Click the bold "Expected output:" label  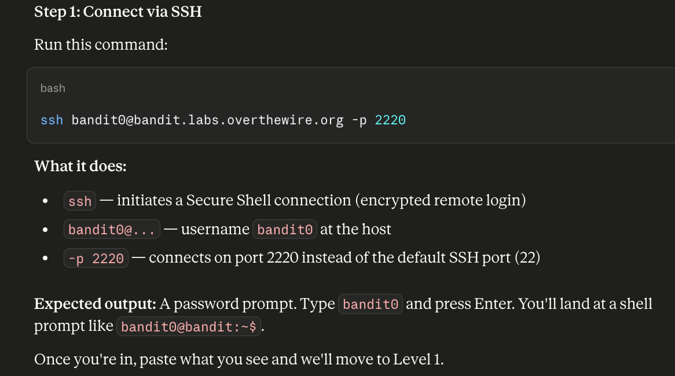coord(95,304)
